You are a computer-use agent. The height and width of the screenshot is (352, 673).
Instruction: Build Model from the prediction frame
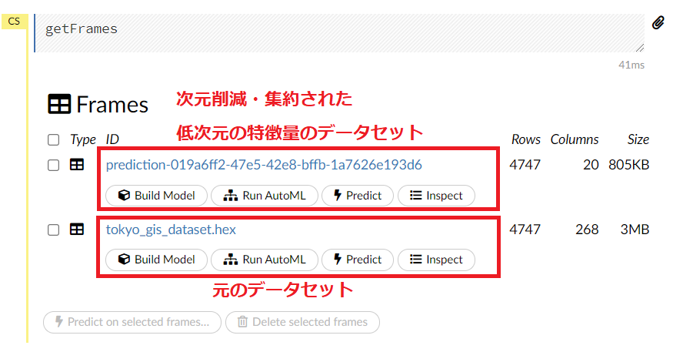tap(156, 196)
